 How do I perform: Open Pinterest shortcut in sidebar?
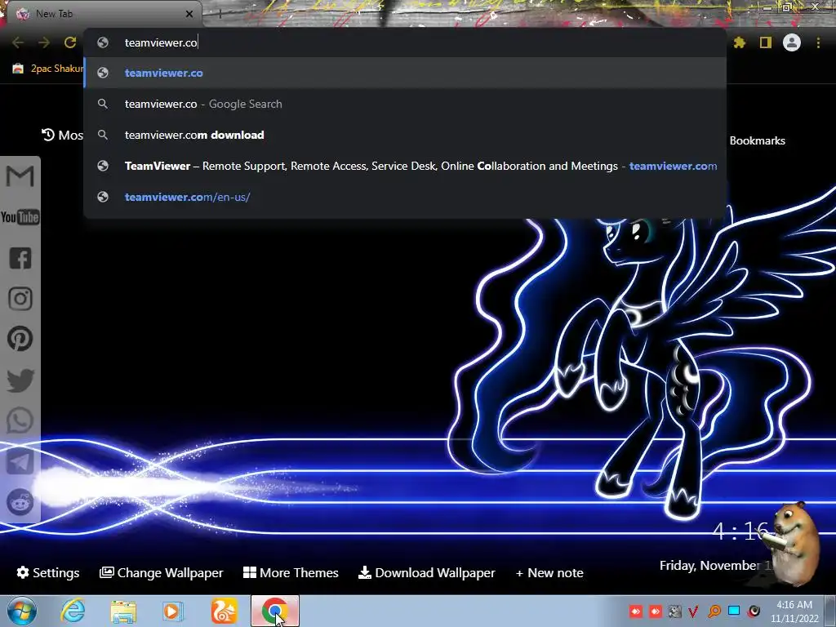(x=20, y=339)
